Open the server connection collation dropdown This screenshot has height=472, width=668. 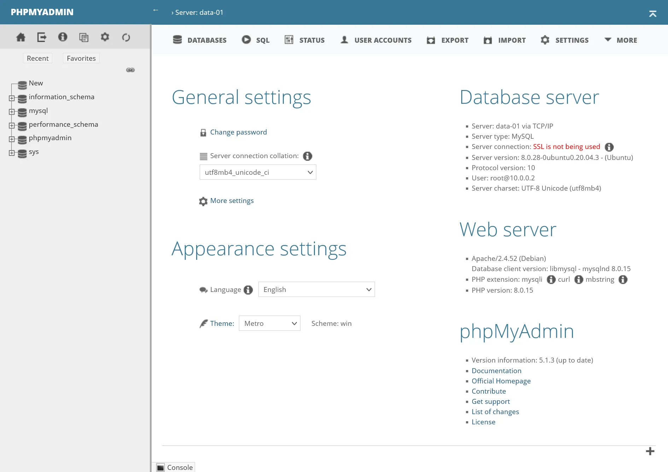[x=258, y=172]
